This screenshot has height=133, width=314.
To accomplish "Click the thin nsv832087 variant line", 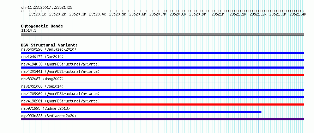I will (x=162, y=82).
